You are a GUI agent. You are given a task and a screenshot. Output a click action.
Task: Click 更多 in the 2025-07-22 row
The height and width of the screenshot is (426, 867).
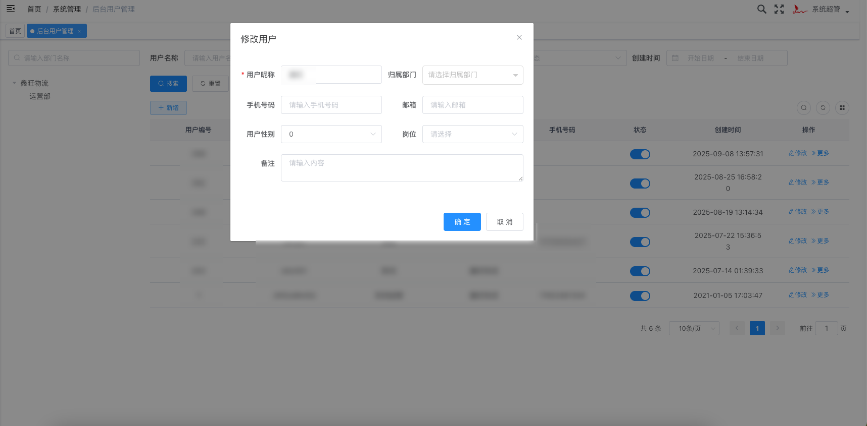coord(820,241)
